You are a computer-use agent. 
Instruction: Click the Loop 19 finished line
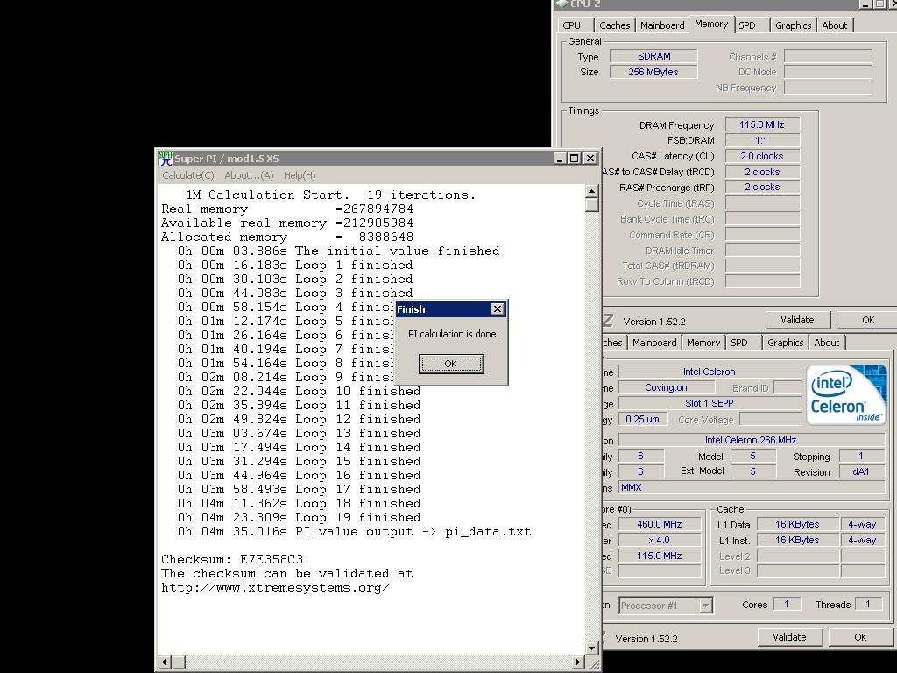click(x=299, y=517)
